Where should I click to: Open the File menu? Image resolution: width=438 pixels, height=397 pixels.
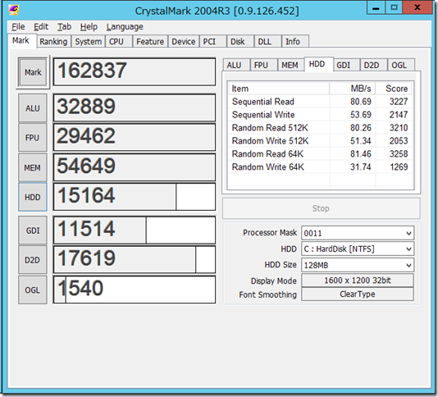click(18, 26)
